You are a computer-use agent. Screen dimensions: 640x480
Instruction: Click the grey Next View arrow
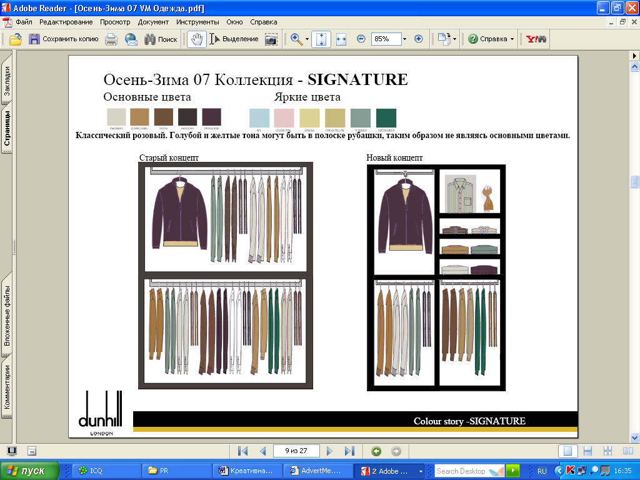click(x=396, y=451)
